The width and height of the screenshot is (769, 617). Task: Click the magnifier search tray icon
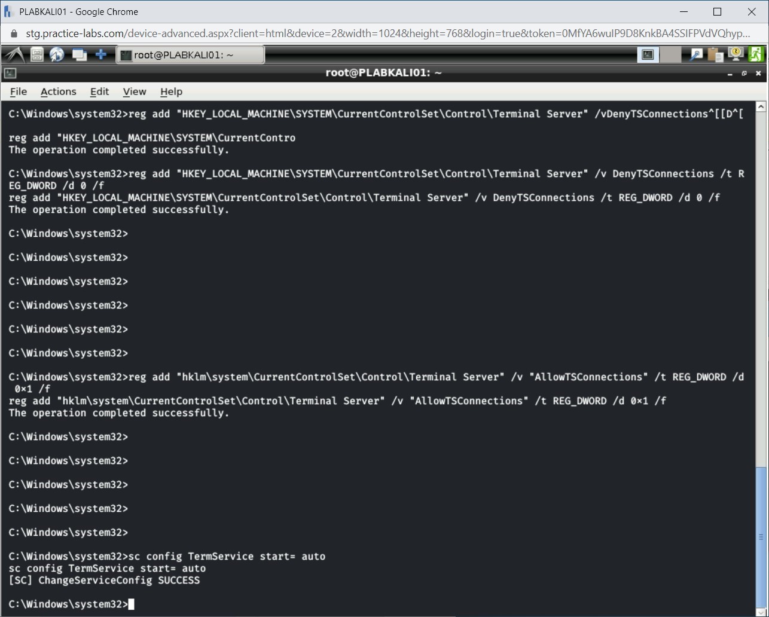tap(696, 55)
